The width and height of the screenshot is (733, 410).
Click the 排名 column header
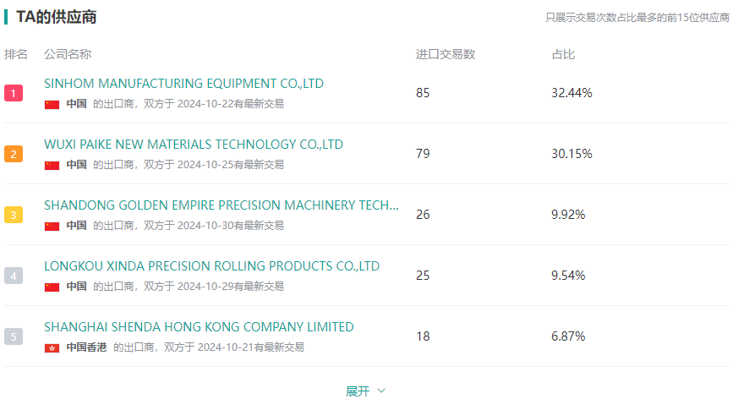[x=16, y=54]
